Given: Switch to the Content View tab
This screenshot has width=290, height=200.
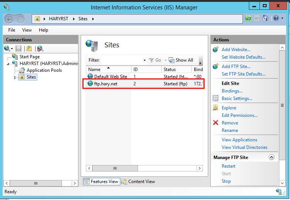Looking at the screenshot, I should point(138,182).
